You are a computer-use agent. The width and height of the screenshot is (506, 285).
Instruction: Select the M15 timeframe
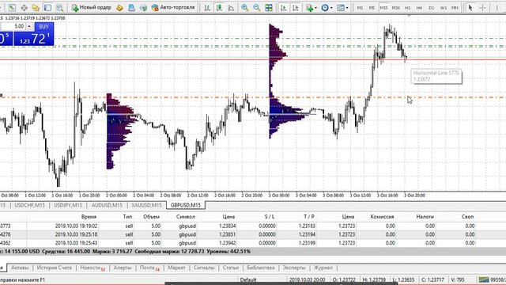coord(383,7)
